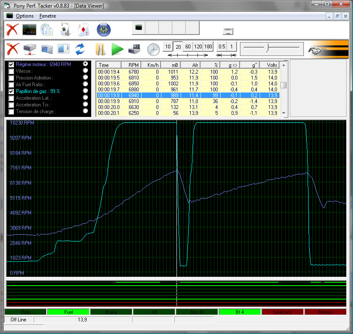Screen dimensions: 353x334
Task: Select the Vitesse radio button
Action: [x=85, y=71]
